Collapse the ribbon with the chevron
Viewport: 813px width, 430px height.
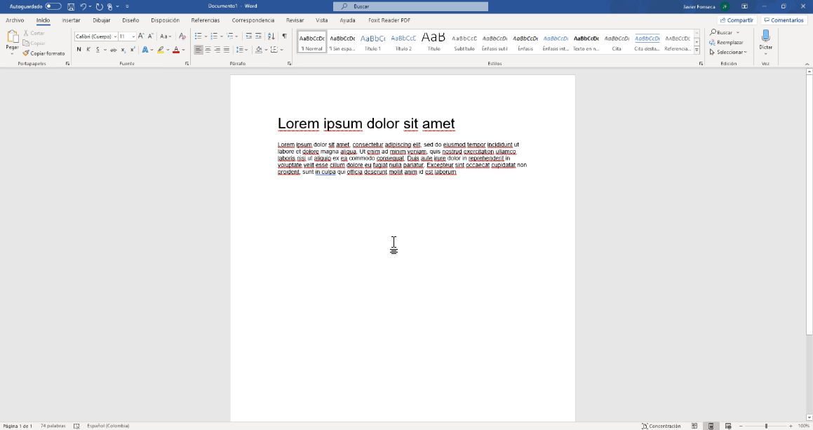tap(807, 64)
